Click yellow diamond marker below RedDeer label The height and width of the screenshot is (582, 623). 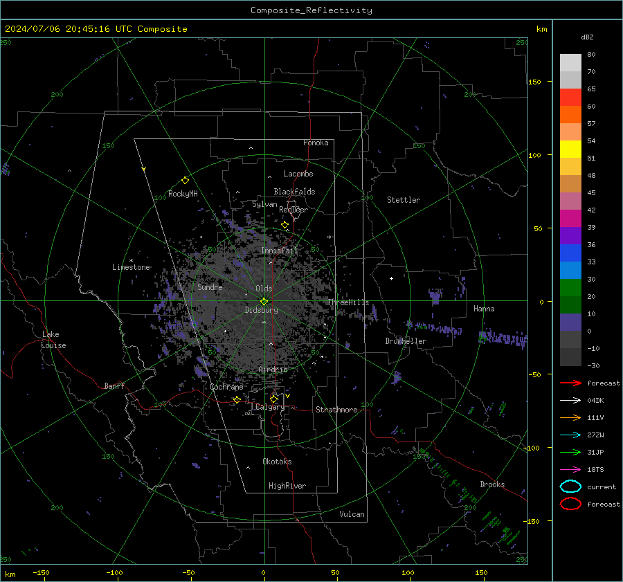tap(285, 225)
